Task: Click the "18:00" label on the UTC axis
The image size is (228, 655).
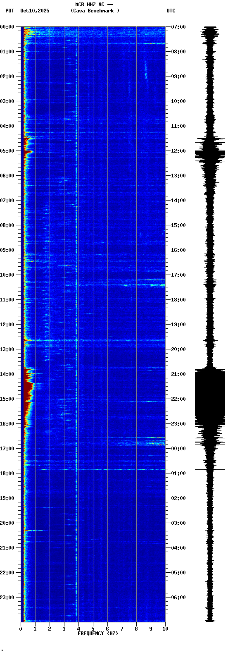Action: coord(178,300)
